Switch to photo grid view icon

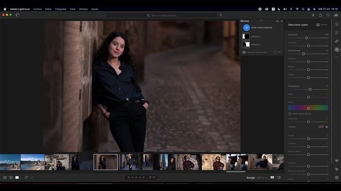(x=5, y=178)
